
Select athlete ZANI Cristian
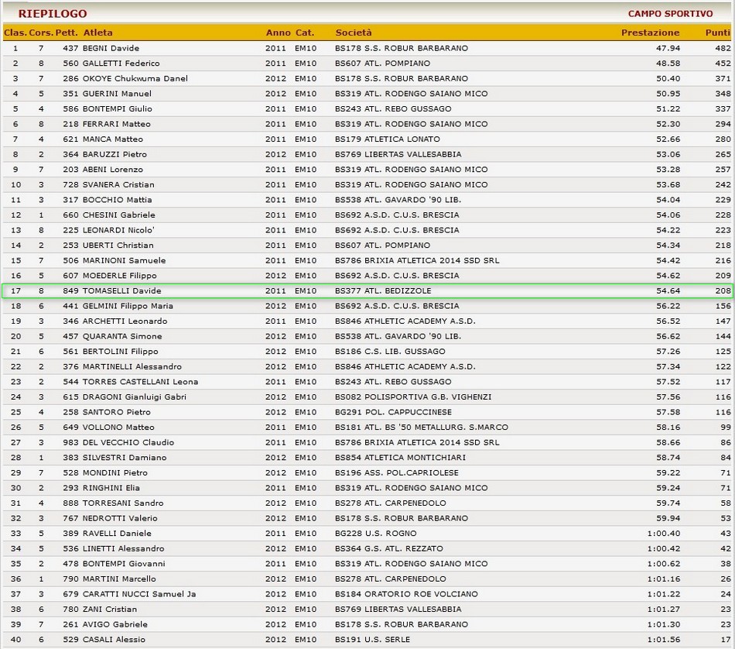pos(110,610)
